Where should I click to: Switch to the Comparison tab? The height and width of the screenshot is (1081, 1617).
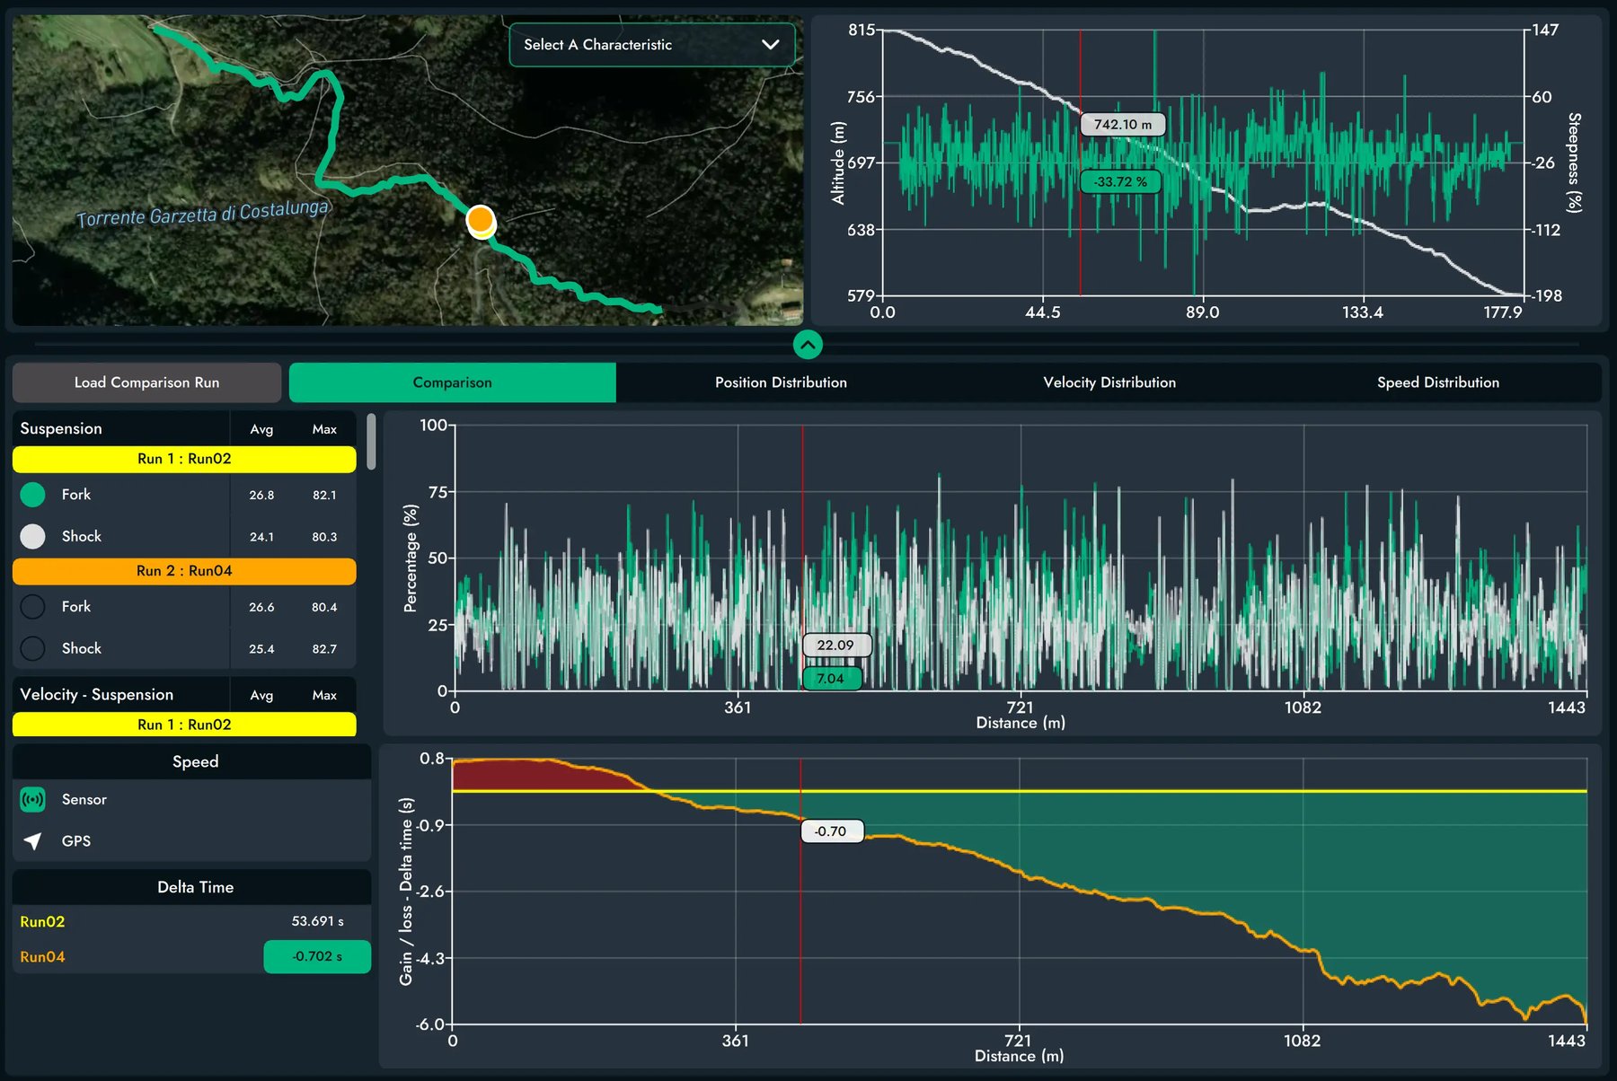[x=452, y=382]
